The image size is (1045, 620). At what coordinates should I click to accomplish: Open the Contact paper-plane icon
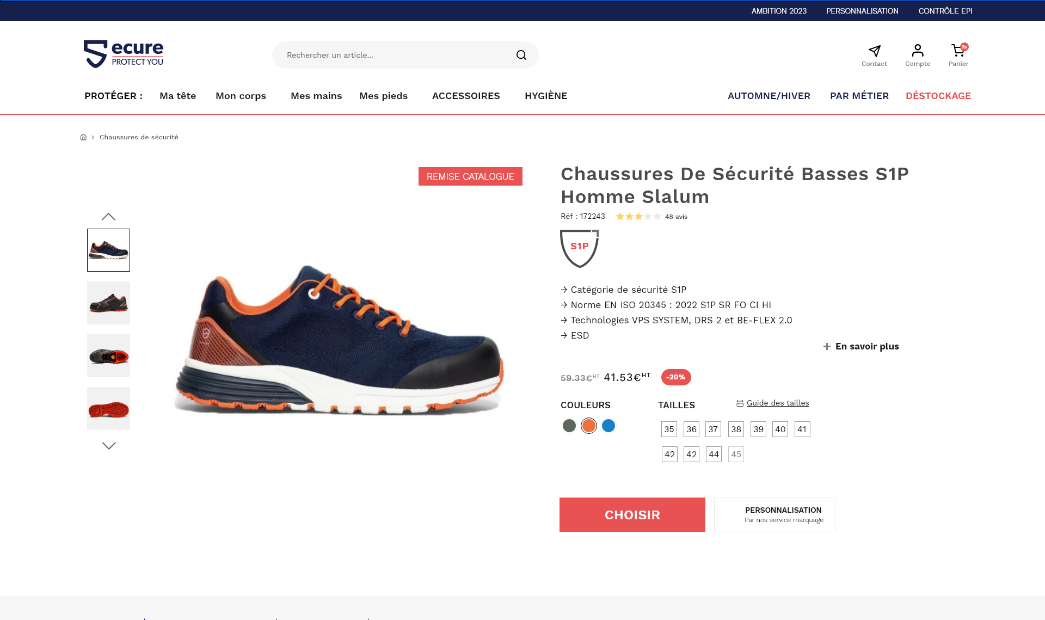[x=874, y=51]
